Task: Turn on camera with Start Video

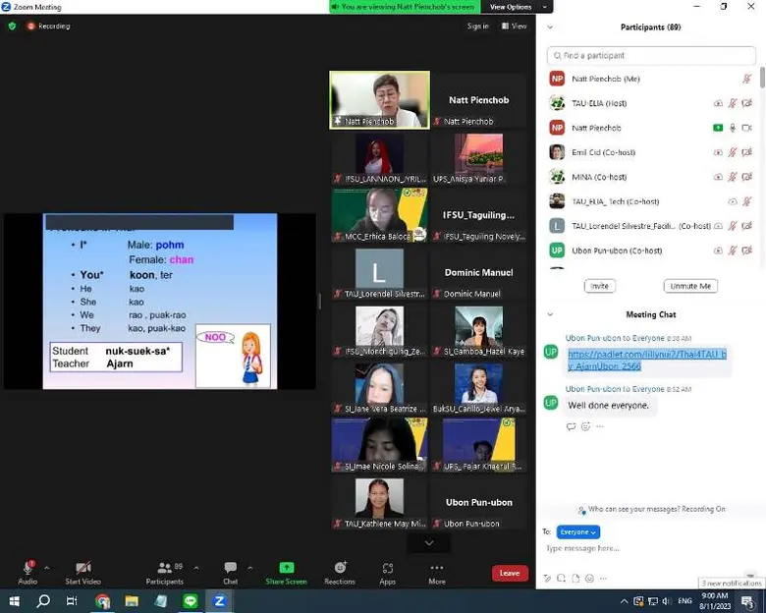Action: (x=82, y=568)
